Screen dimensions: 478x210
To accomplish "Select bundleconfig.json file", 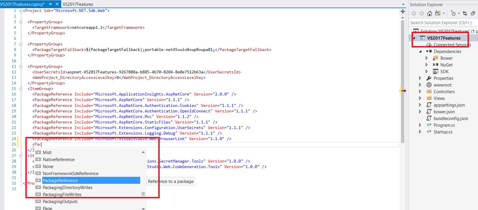I will [451, 119].
